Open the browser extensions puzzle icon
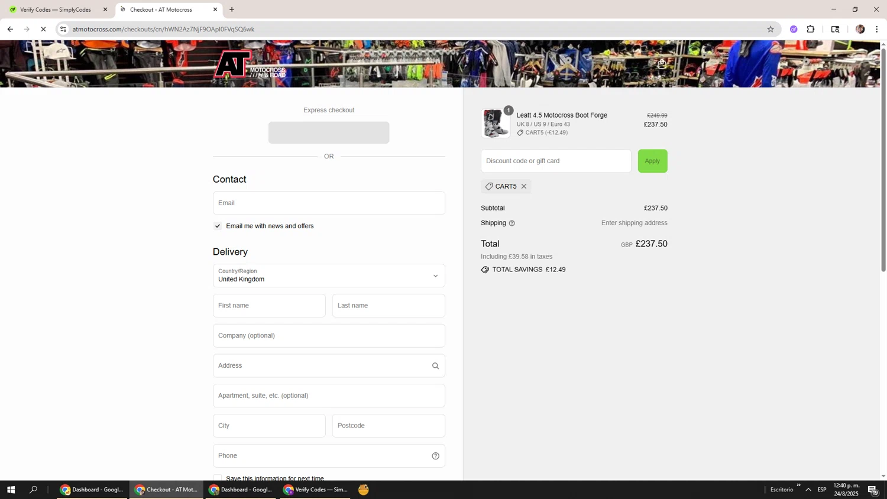The width and height of the screenshot is (887, 499). (811, 29)
